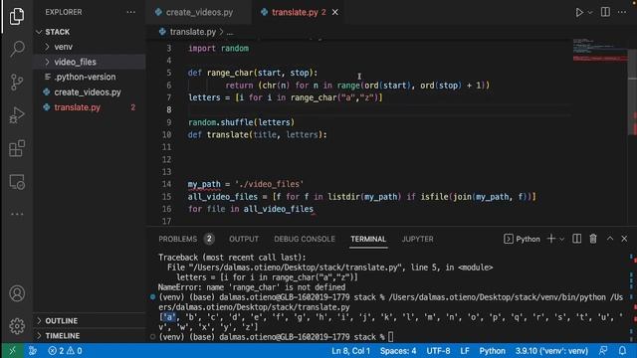
Task: Open feedback icon in status bar
Action: 604,351
